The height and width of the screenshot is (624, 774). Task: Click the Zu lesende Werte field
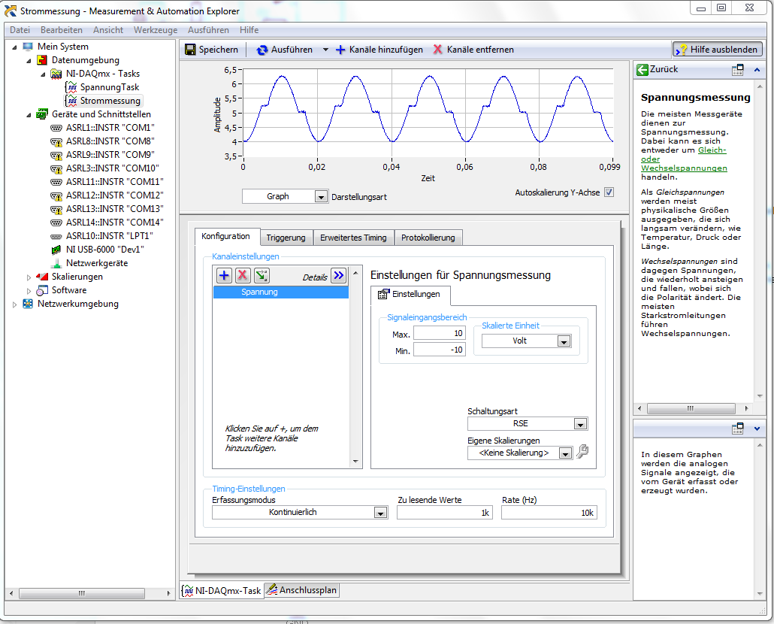coord(444,513)
